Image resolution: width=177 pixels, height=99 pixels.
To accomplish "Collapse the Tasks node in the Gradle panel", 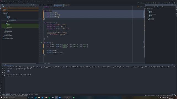I will point(147,10).
